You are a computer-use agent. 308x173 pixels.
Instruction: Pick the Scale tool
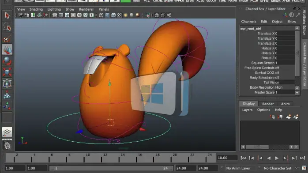coord(7,72)
